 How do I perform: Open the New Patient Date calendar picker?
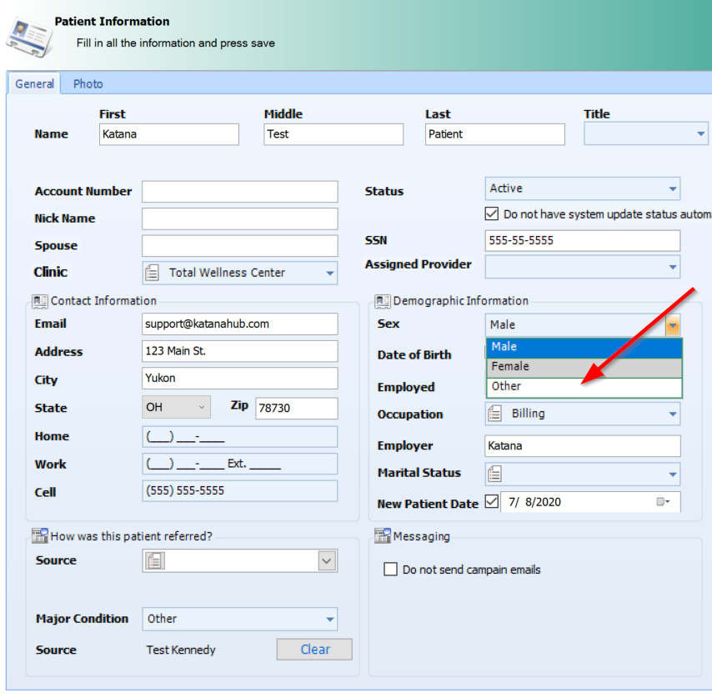[663, 502]
